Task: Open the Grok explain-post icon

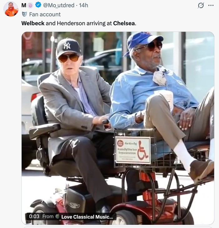Action: pos(201,5)
